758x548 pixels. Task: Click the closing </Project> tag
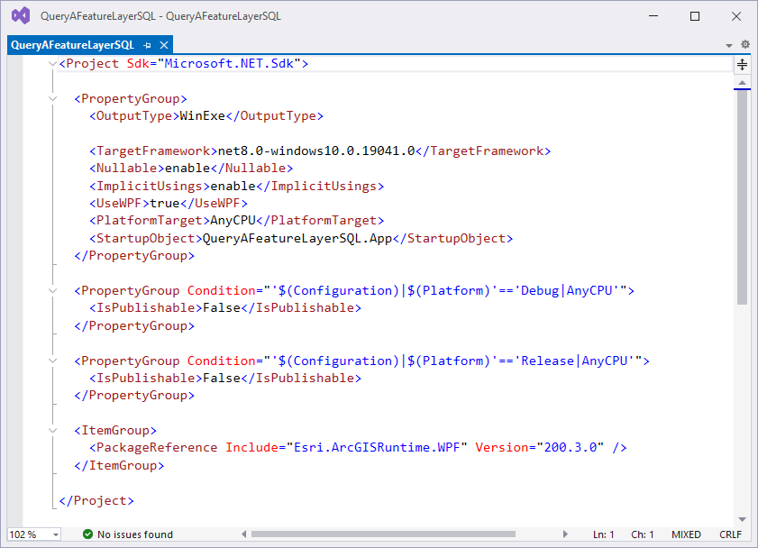pyautogui.click(x=96, y=500)
